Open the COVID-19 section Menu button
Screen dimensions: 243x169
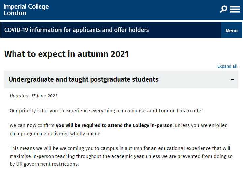point(231,30)
